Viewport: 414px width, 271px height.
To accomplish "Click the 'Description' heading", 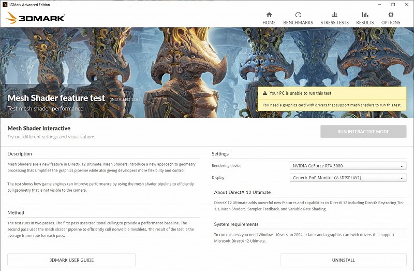I will [20, 153].
